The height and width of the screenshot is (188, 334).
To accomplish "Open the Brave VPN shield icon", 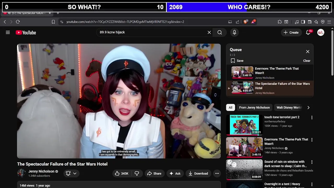I will click(x=323, y=22).
